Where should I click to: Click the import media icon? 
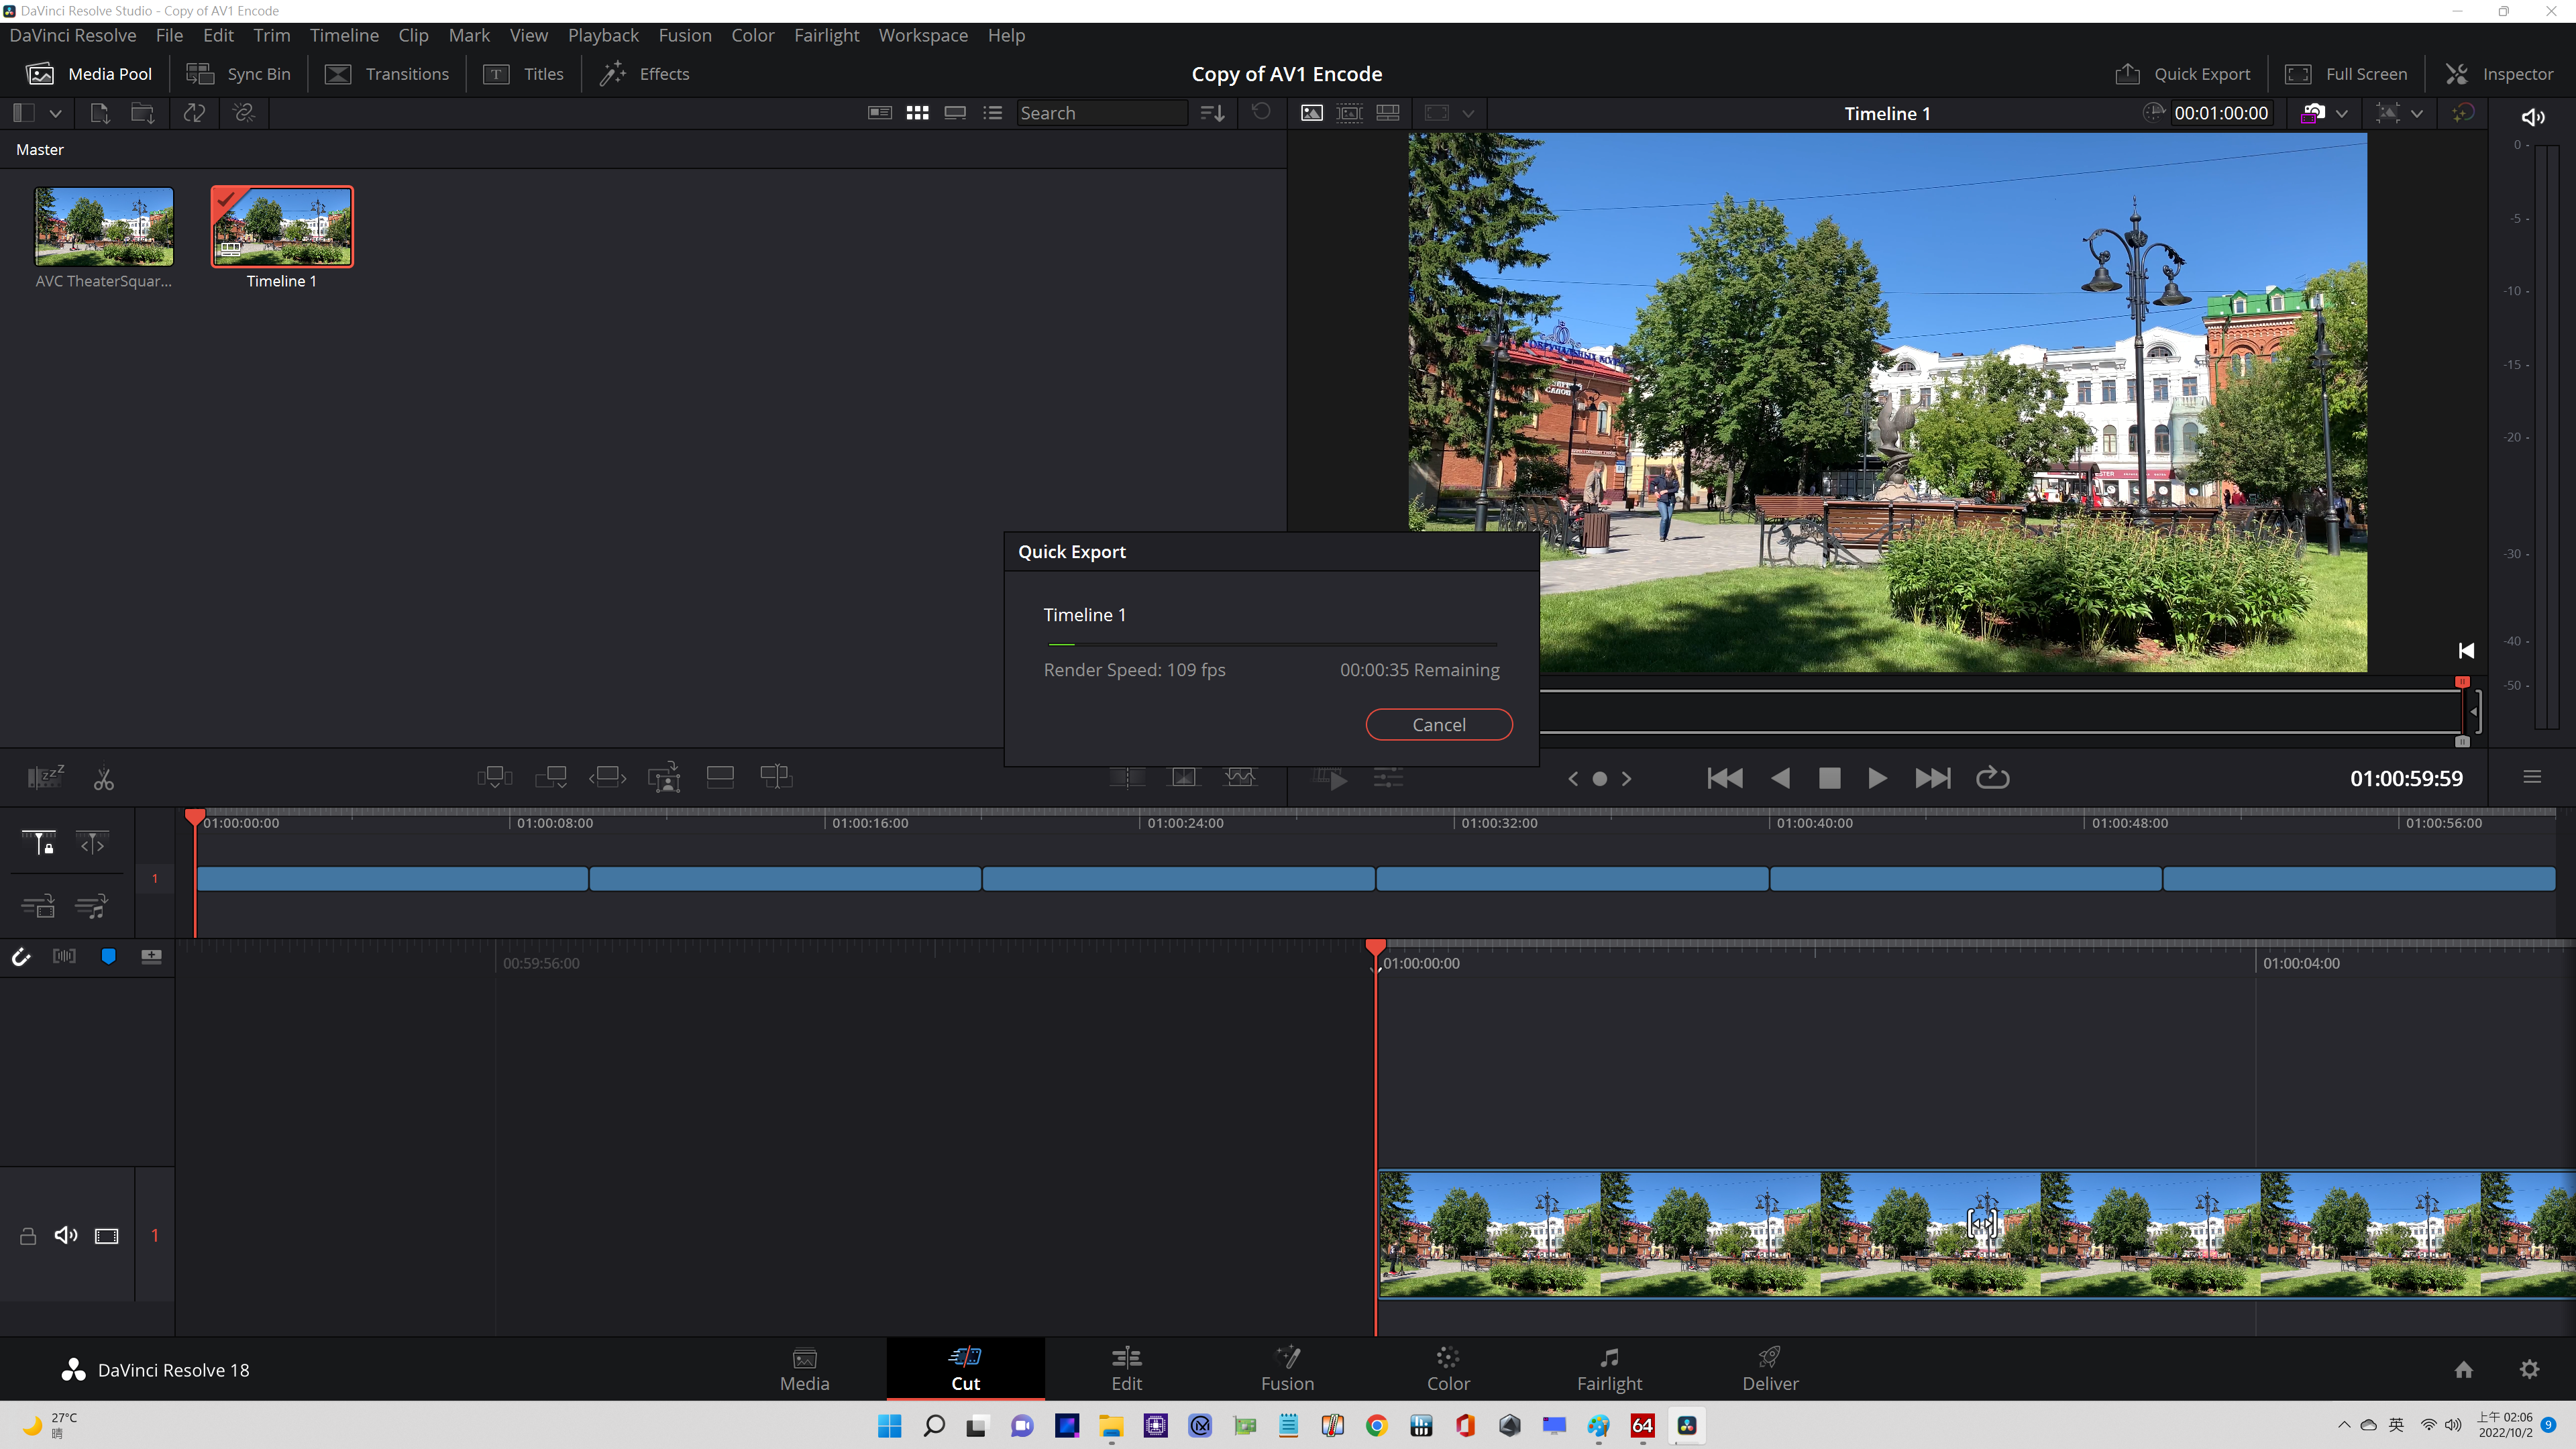coord(100,113)
